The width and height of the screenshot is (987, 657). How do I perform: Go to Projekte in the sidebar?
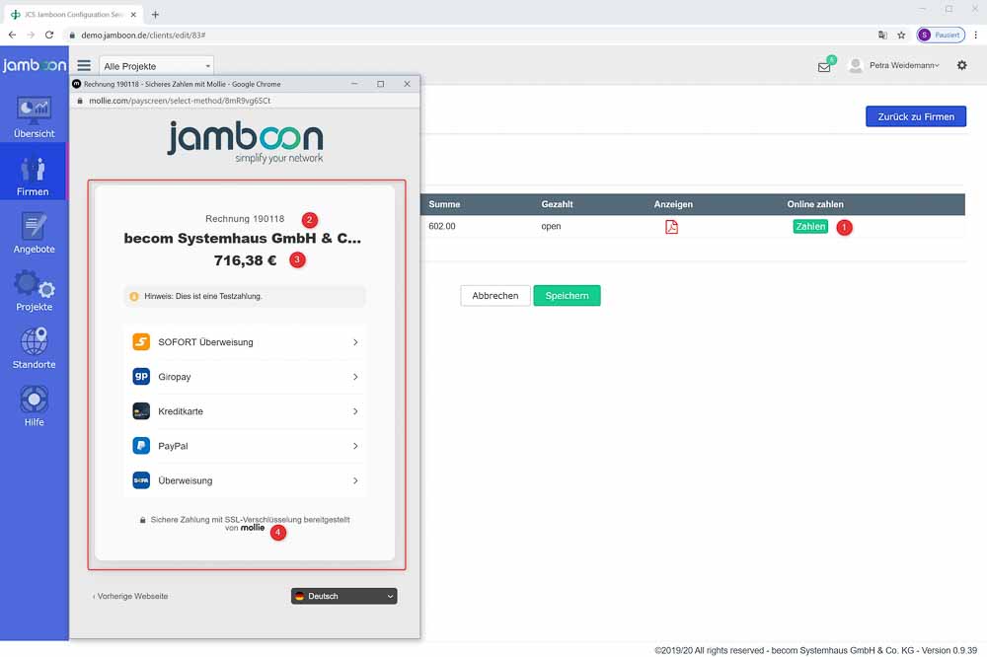pos(34,291)
